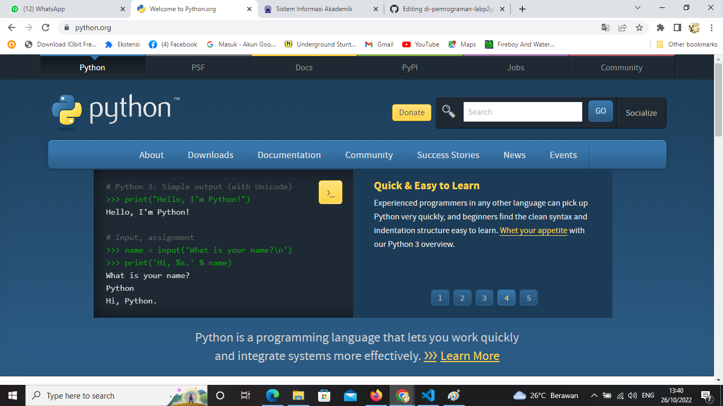The height and width of the screenshot is (406, 723).
Task: Click the Search input field
Action: point(523,112)
